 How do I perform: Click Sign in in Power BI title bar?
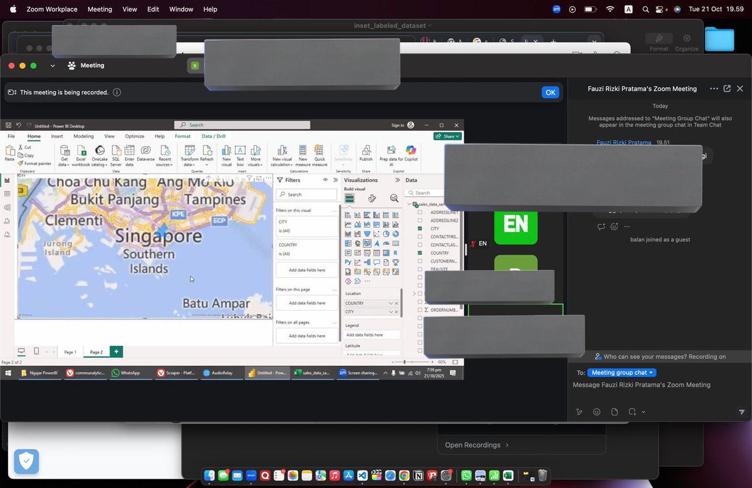(x=397, y=125)
